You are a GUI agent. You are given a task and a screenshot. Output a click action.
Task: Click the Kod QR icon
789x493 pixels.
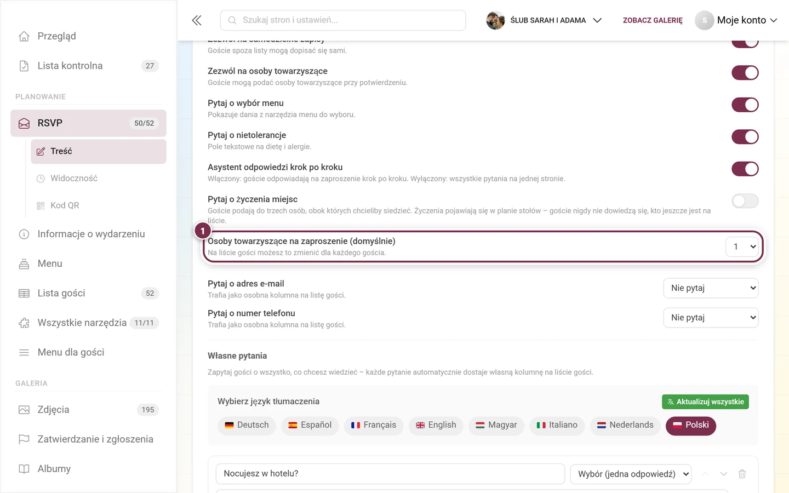tap(41, 205)
